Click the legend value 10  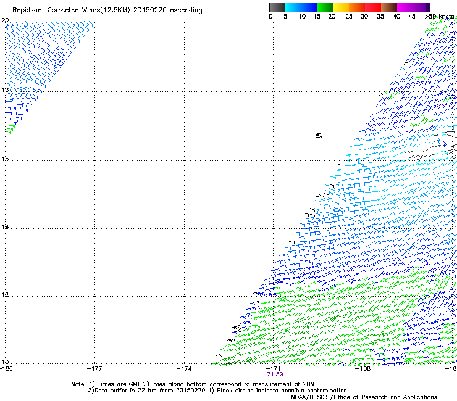point(302,17)
